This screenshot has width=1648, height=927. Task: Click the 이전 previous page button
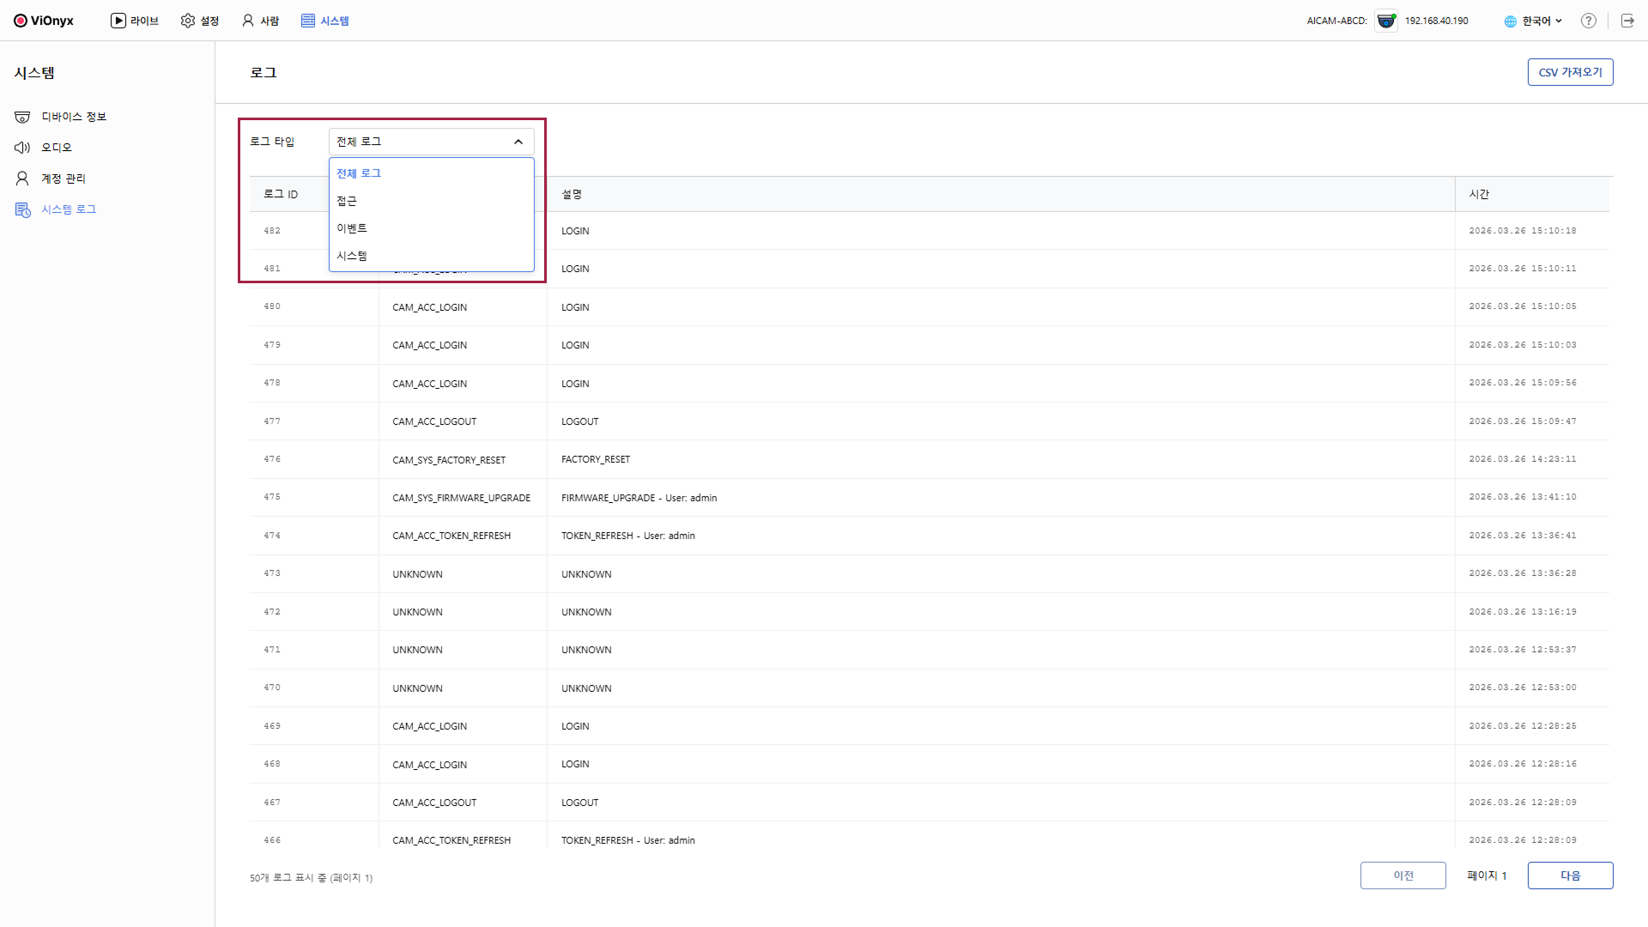point(1403,875)
